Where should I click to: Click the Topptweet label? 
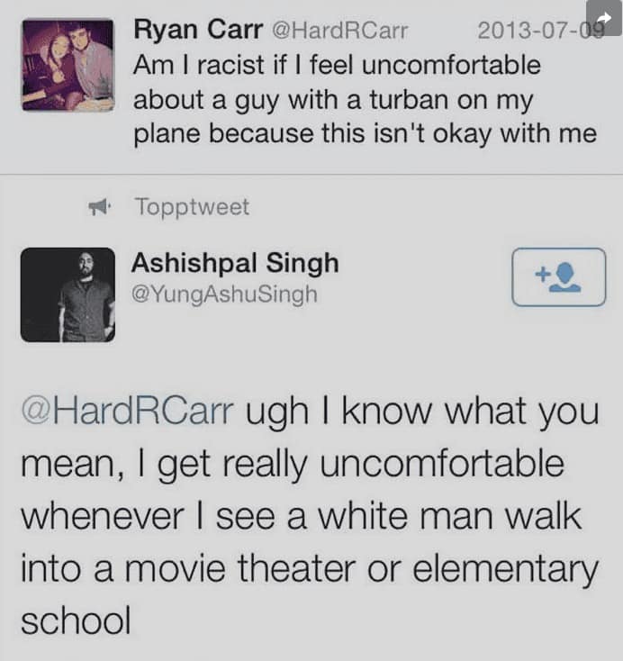(192, 207)
